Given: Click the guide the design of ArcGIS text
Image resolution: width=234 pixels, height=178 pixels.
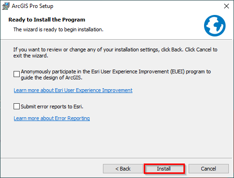Looking at the screenshot, I should click(51, 78).
